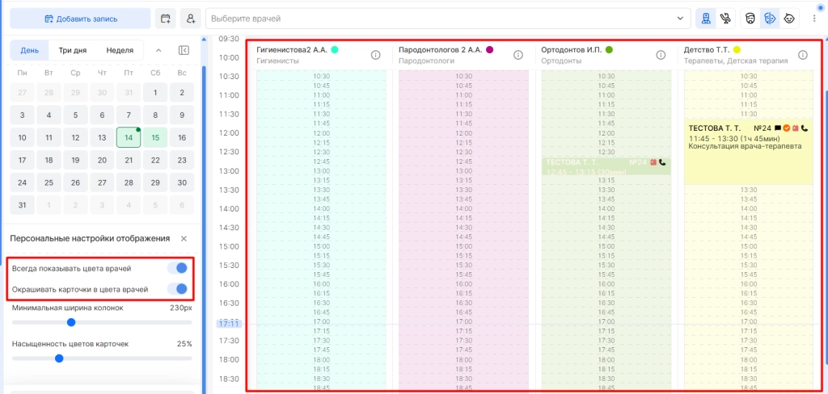Screen dimensions: 828x394
Task: Select day 28 in mini calendar fifth row
Action: coord(129,182)
